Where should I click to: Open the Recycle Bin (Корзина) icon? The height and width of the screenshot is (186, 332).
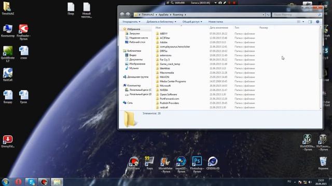click(323, 163)
